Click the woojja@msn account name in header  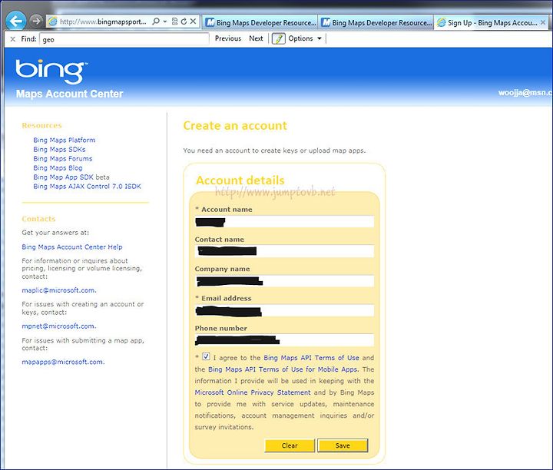[x=525, y=93]
